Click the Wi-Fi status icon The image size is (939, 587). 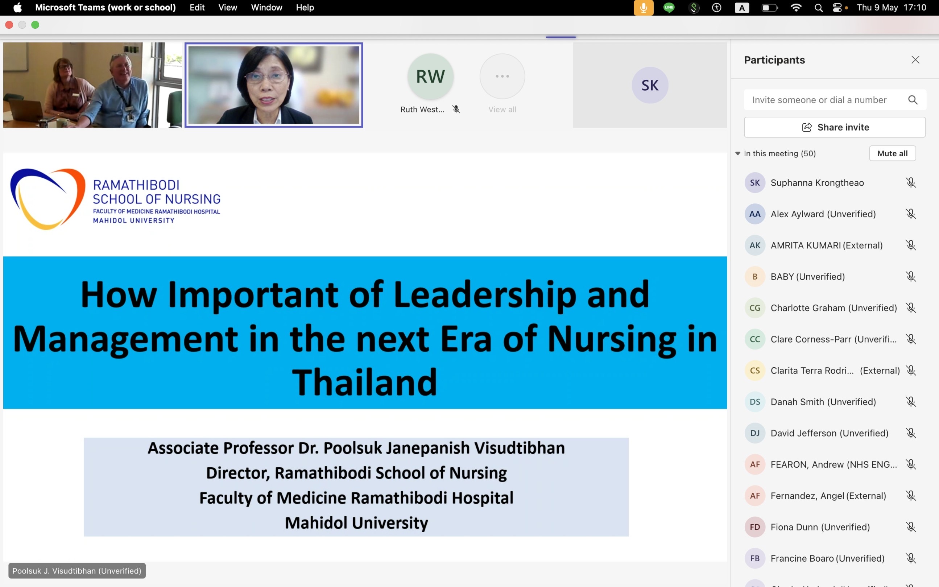(x=796, y=7)
